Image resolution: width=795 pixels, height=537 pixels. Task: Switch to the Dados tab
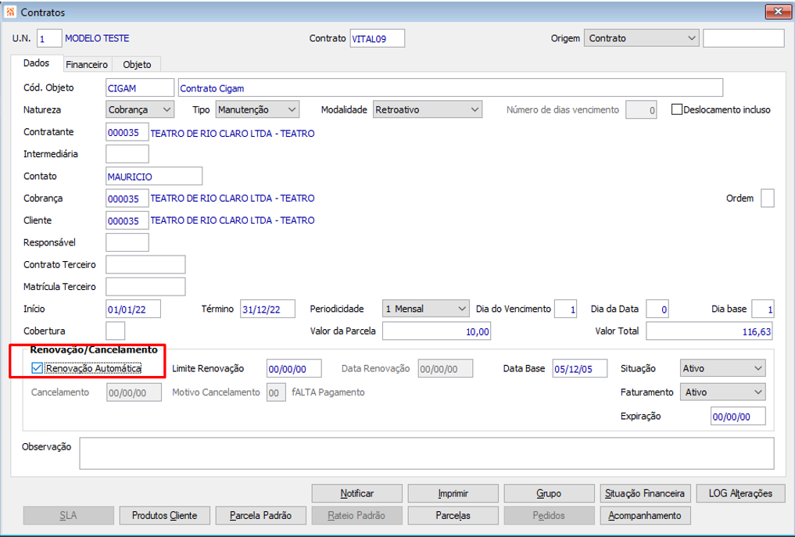click(37, 63)
